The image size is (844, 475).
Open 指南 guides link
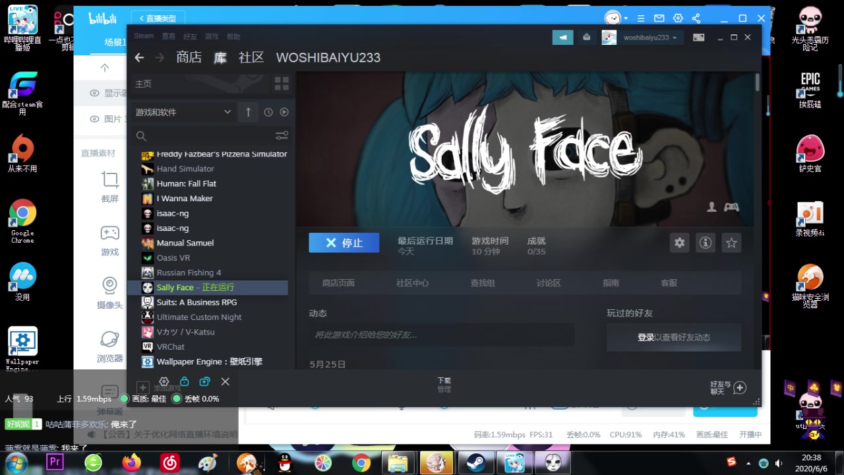[611, 283]
